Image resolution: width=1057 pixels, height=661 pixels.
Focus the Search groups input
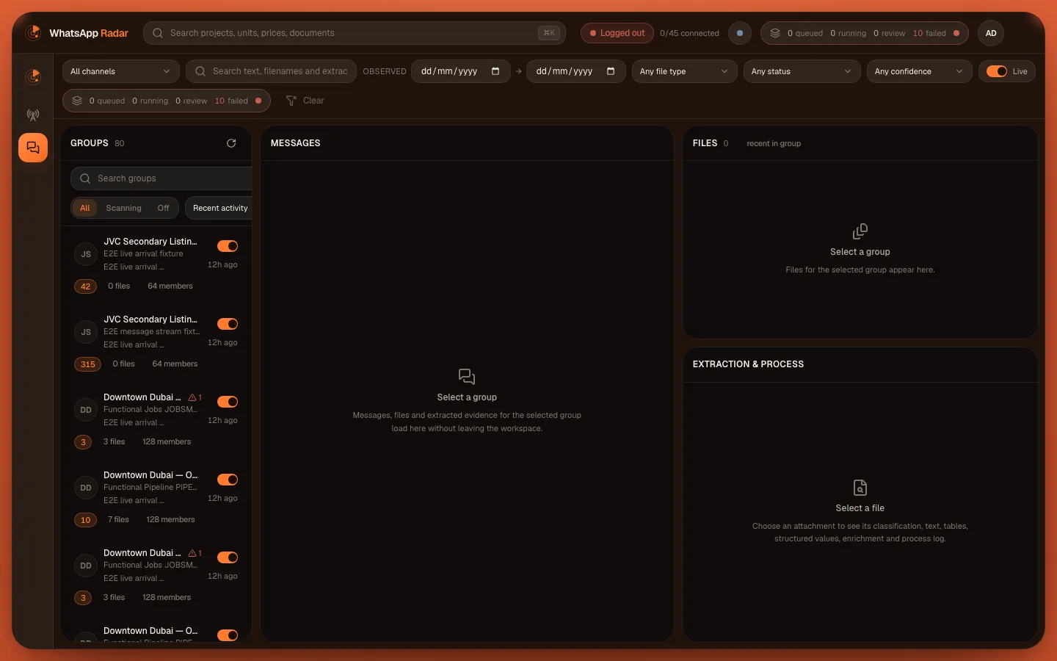161,178
